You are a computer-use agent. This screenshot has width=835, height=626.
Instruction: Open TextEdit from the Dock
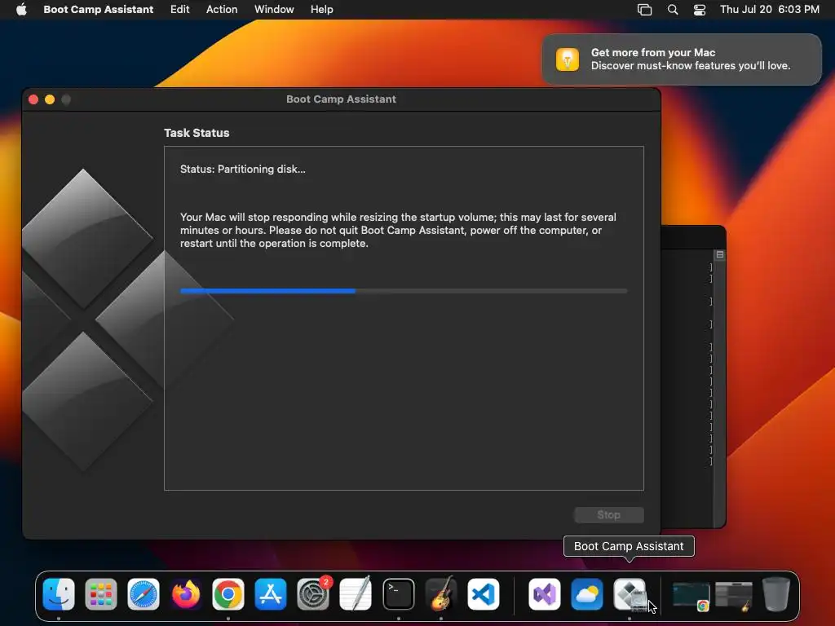(x=356, y=594)
